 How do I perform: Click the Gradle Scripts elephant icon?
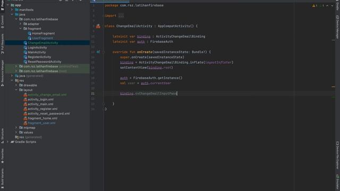(x=12, y=142)
